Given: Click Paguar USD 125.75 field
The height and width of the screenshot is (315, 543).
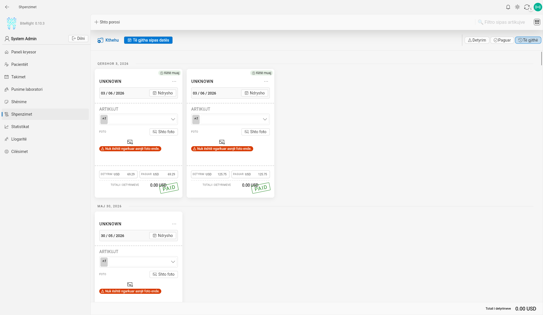Looking at the screenshot, I should click(x=251, y=174).
